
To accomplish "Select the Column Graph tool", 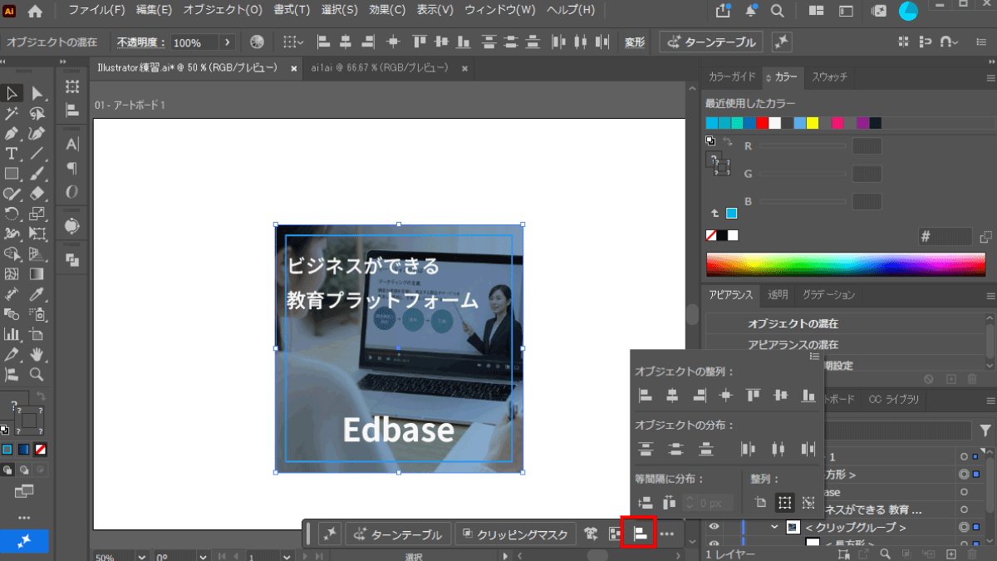I will click(x=12, y=334).
